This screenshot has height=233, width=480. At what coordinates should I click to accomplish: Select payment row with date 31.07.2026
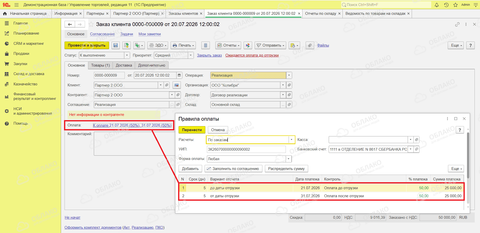(321, 196)
